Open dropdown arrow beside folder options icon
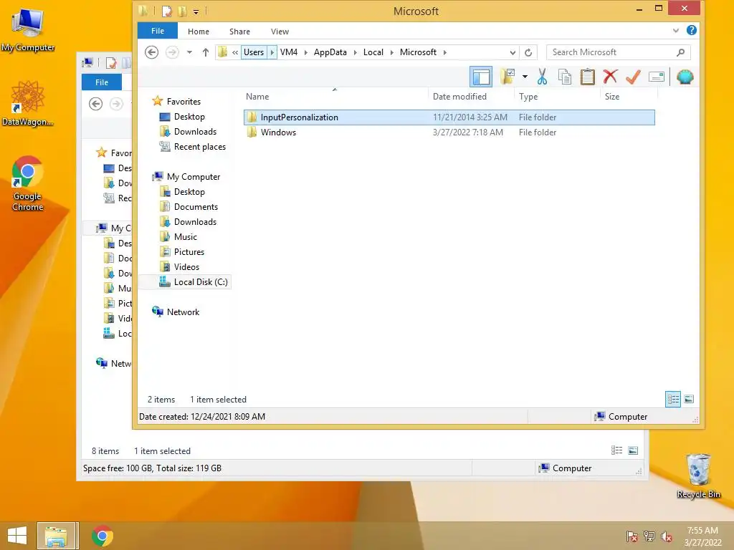The width and height of the screenshot is (734, 550). [525, 77]
